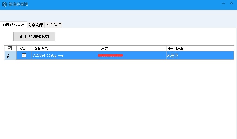Click the 新浪账号 column header
237x139 pixels.
click(65, 48)
